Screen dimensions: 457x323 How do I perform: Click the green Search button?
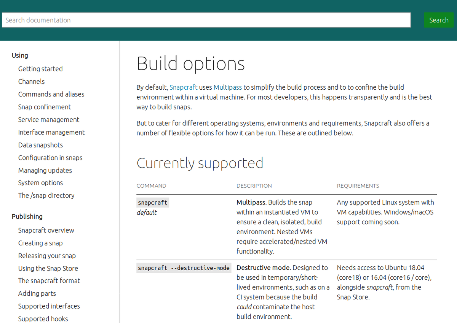[439, 20]
